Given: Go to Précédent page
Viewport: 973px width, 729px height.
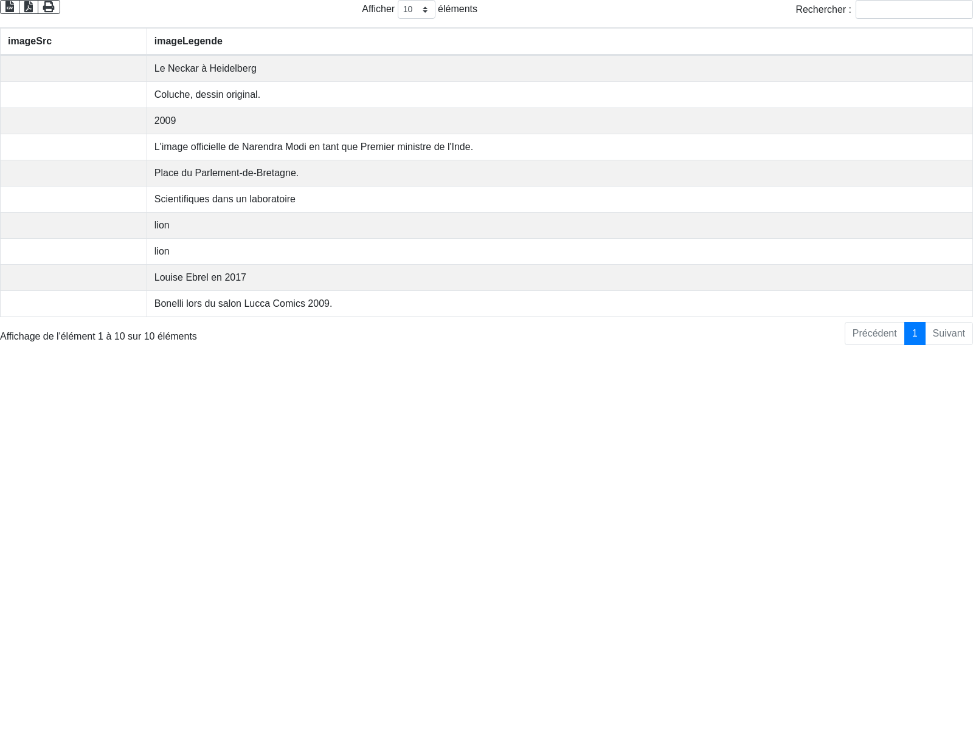Looking at the screenshot, I should tap(874, 334).
